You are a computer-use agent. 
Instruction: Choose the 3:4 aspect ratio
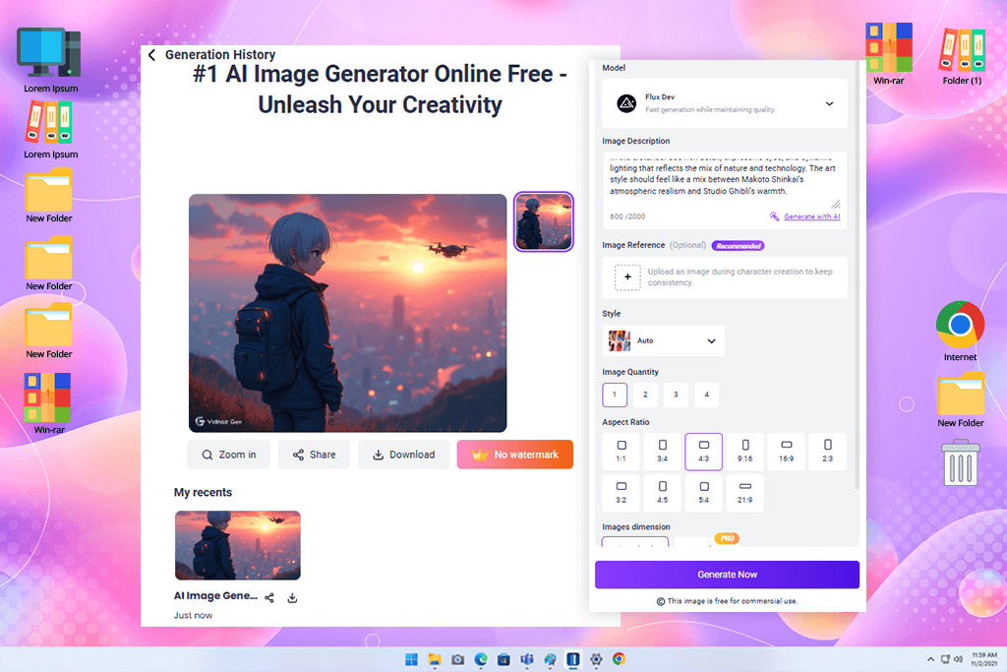click(x=662, y=452)
